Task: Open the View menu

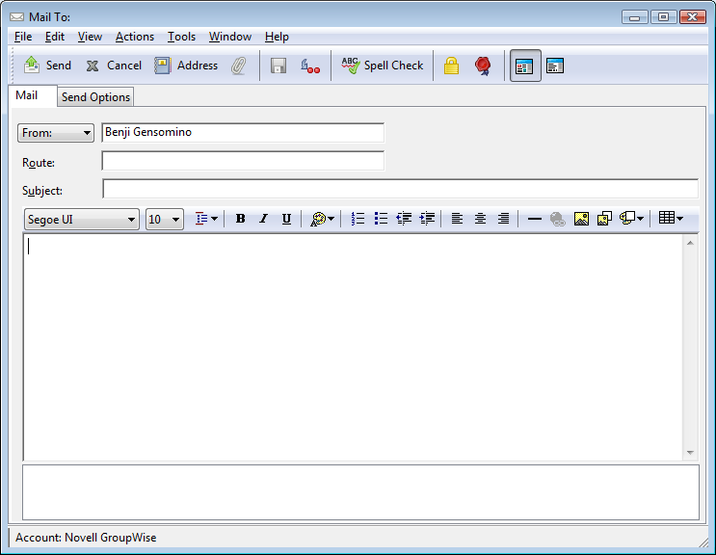Action: pyautogui.click(x=90, y=37)
